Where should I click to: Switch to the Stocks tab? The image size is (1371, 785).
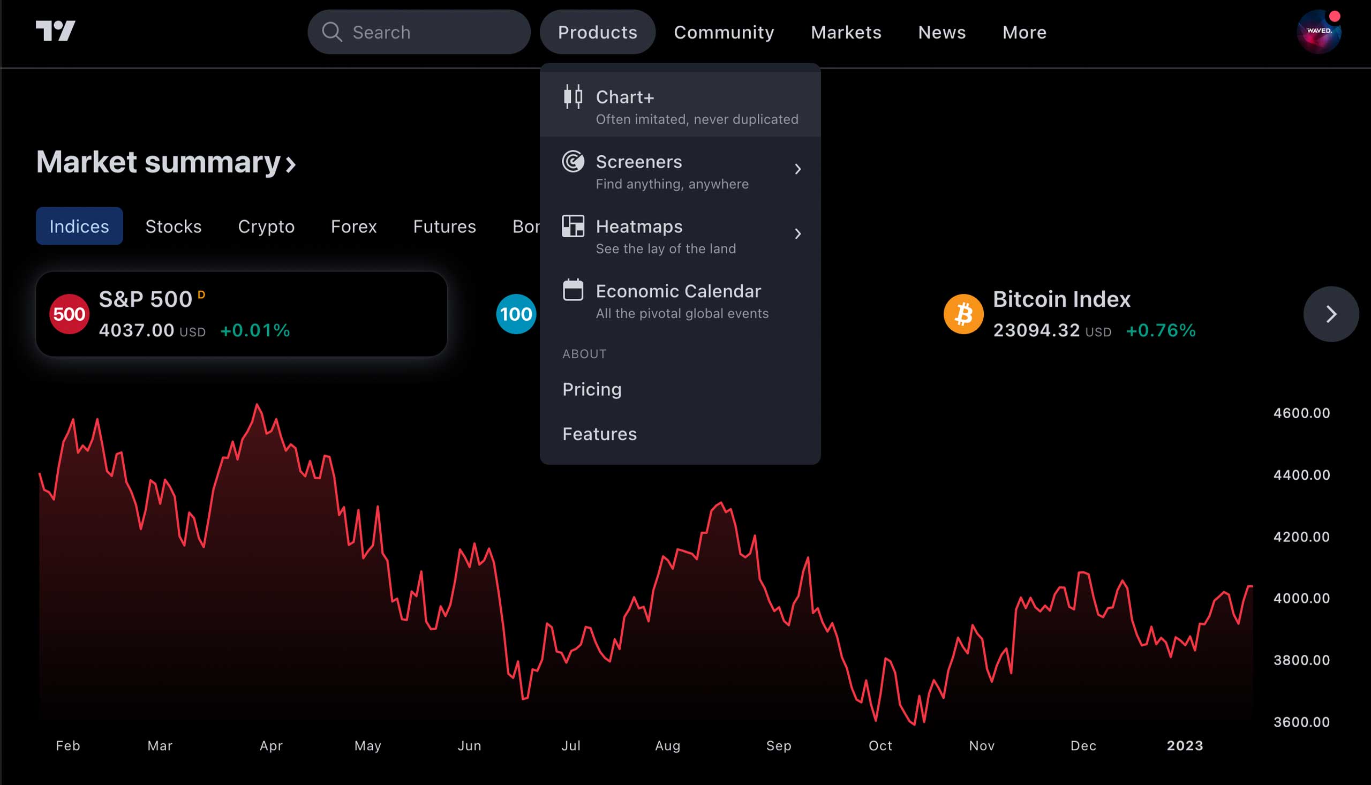[x=174, y=226]
